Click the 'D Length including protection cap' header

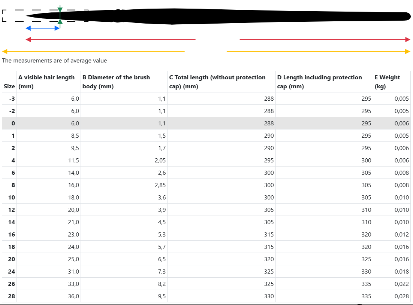pyautogui.click(x=324, y=82)
